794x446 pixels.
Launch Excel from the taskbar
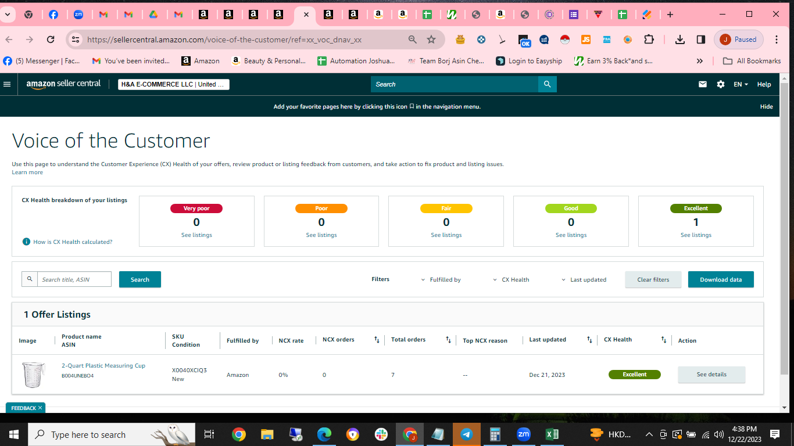(552, 434)
